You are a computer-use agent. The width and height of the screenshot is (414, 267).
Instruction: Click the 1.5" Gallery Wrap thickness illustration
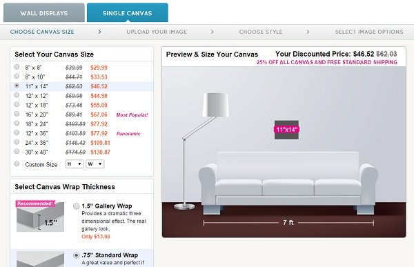(x=40, y=217)
